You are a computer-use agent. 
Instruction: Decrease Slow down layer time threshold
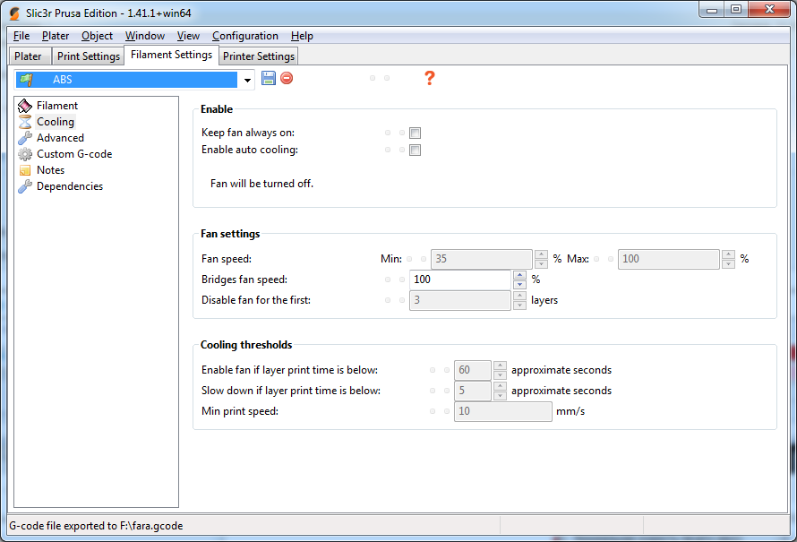tap(501, 396)
